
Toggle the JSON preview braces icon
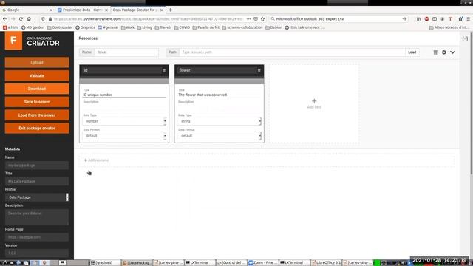point(465,39)
